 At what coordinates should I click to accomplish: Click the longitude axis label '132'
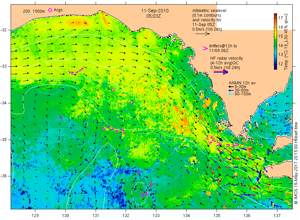[x=126, y=216]
